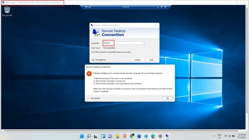The width and height of the screenshot is (249, 140).
Task: Open the Recycle Bin on remote desktop
Action: tap(7, 11)
